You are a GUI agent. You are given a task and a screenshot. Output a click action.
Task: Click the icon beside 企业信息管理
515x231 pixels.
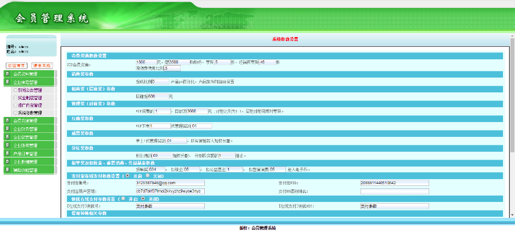[7, 82]
